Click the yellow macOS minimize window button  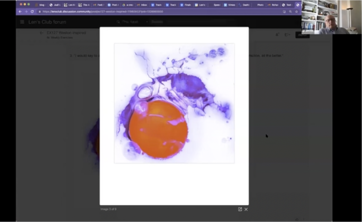pos(25,4)
